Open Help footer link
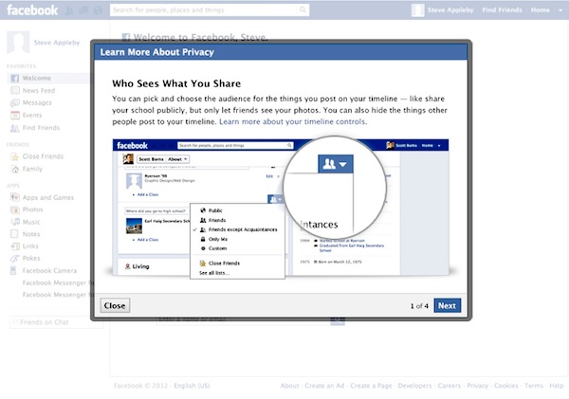 [x=557, y=386]
